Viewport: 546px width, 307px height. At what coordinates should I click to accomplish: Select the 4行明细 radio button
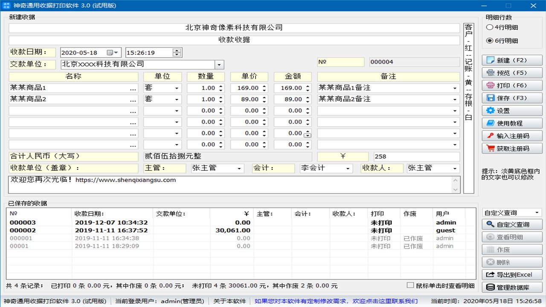(x=490, y=27)
